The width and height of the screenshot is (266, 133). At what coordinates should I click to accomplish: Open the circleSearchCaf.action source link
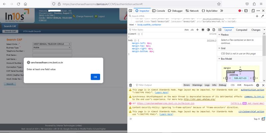click(251, 111)
